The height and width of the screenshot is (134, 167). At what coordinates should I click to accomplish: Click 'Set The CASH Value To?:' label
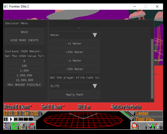coord(25,56)
